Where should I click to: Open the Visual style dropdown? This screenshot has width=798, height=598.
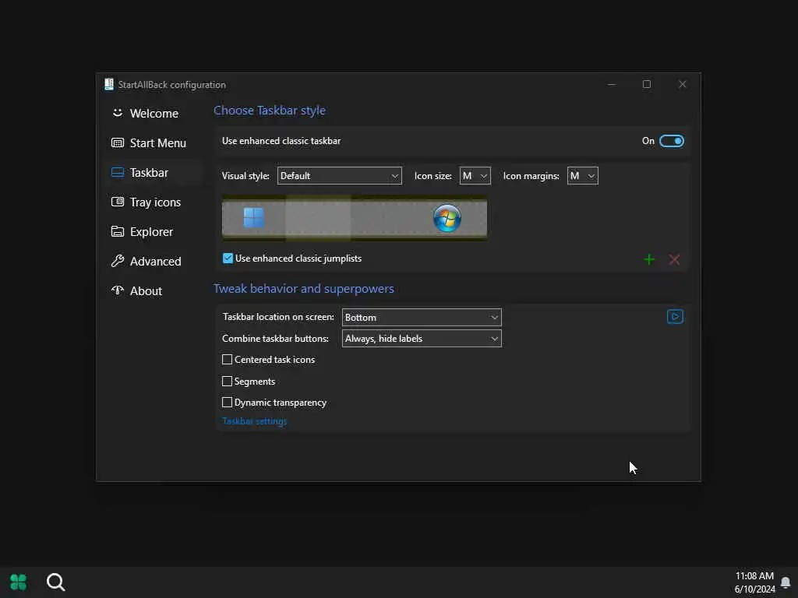click(x=340, y=176)
